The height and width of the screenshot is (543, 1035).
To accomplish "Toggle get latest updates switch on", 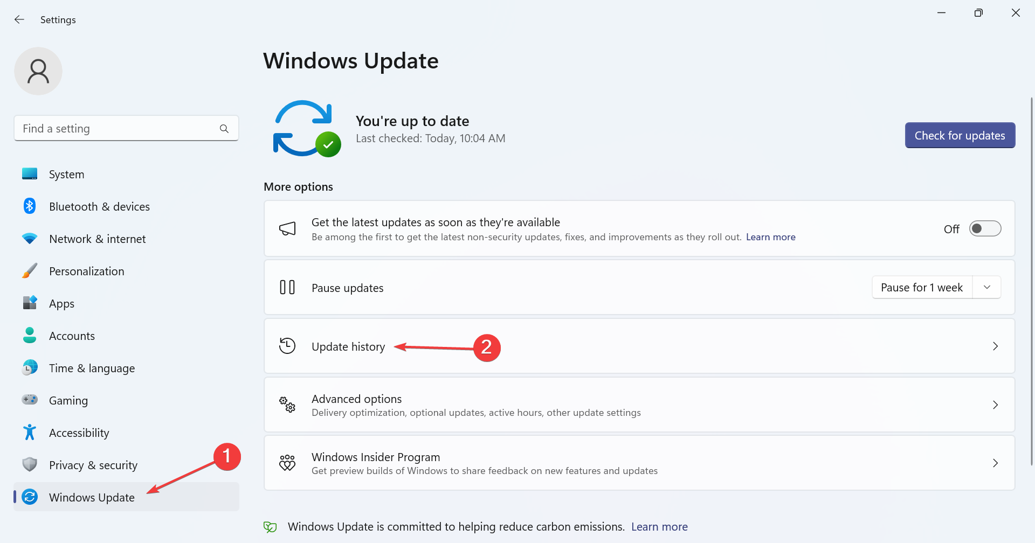I will (985, 229).
